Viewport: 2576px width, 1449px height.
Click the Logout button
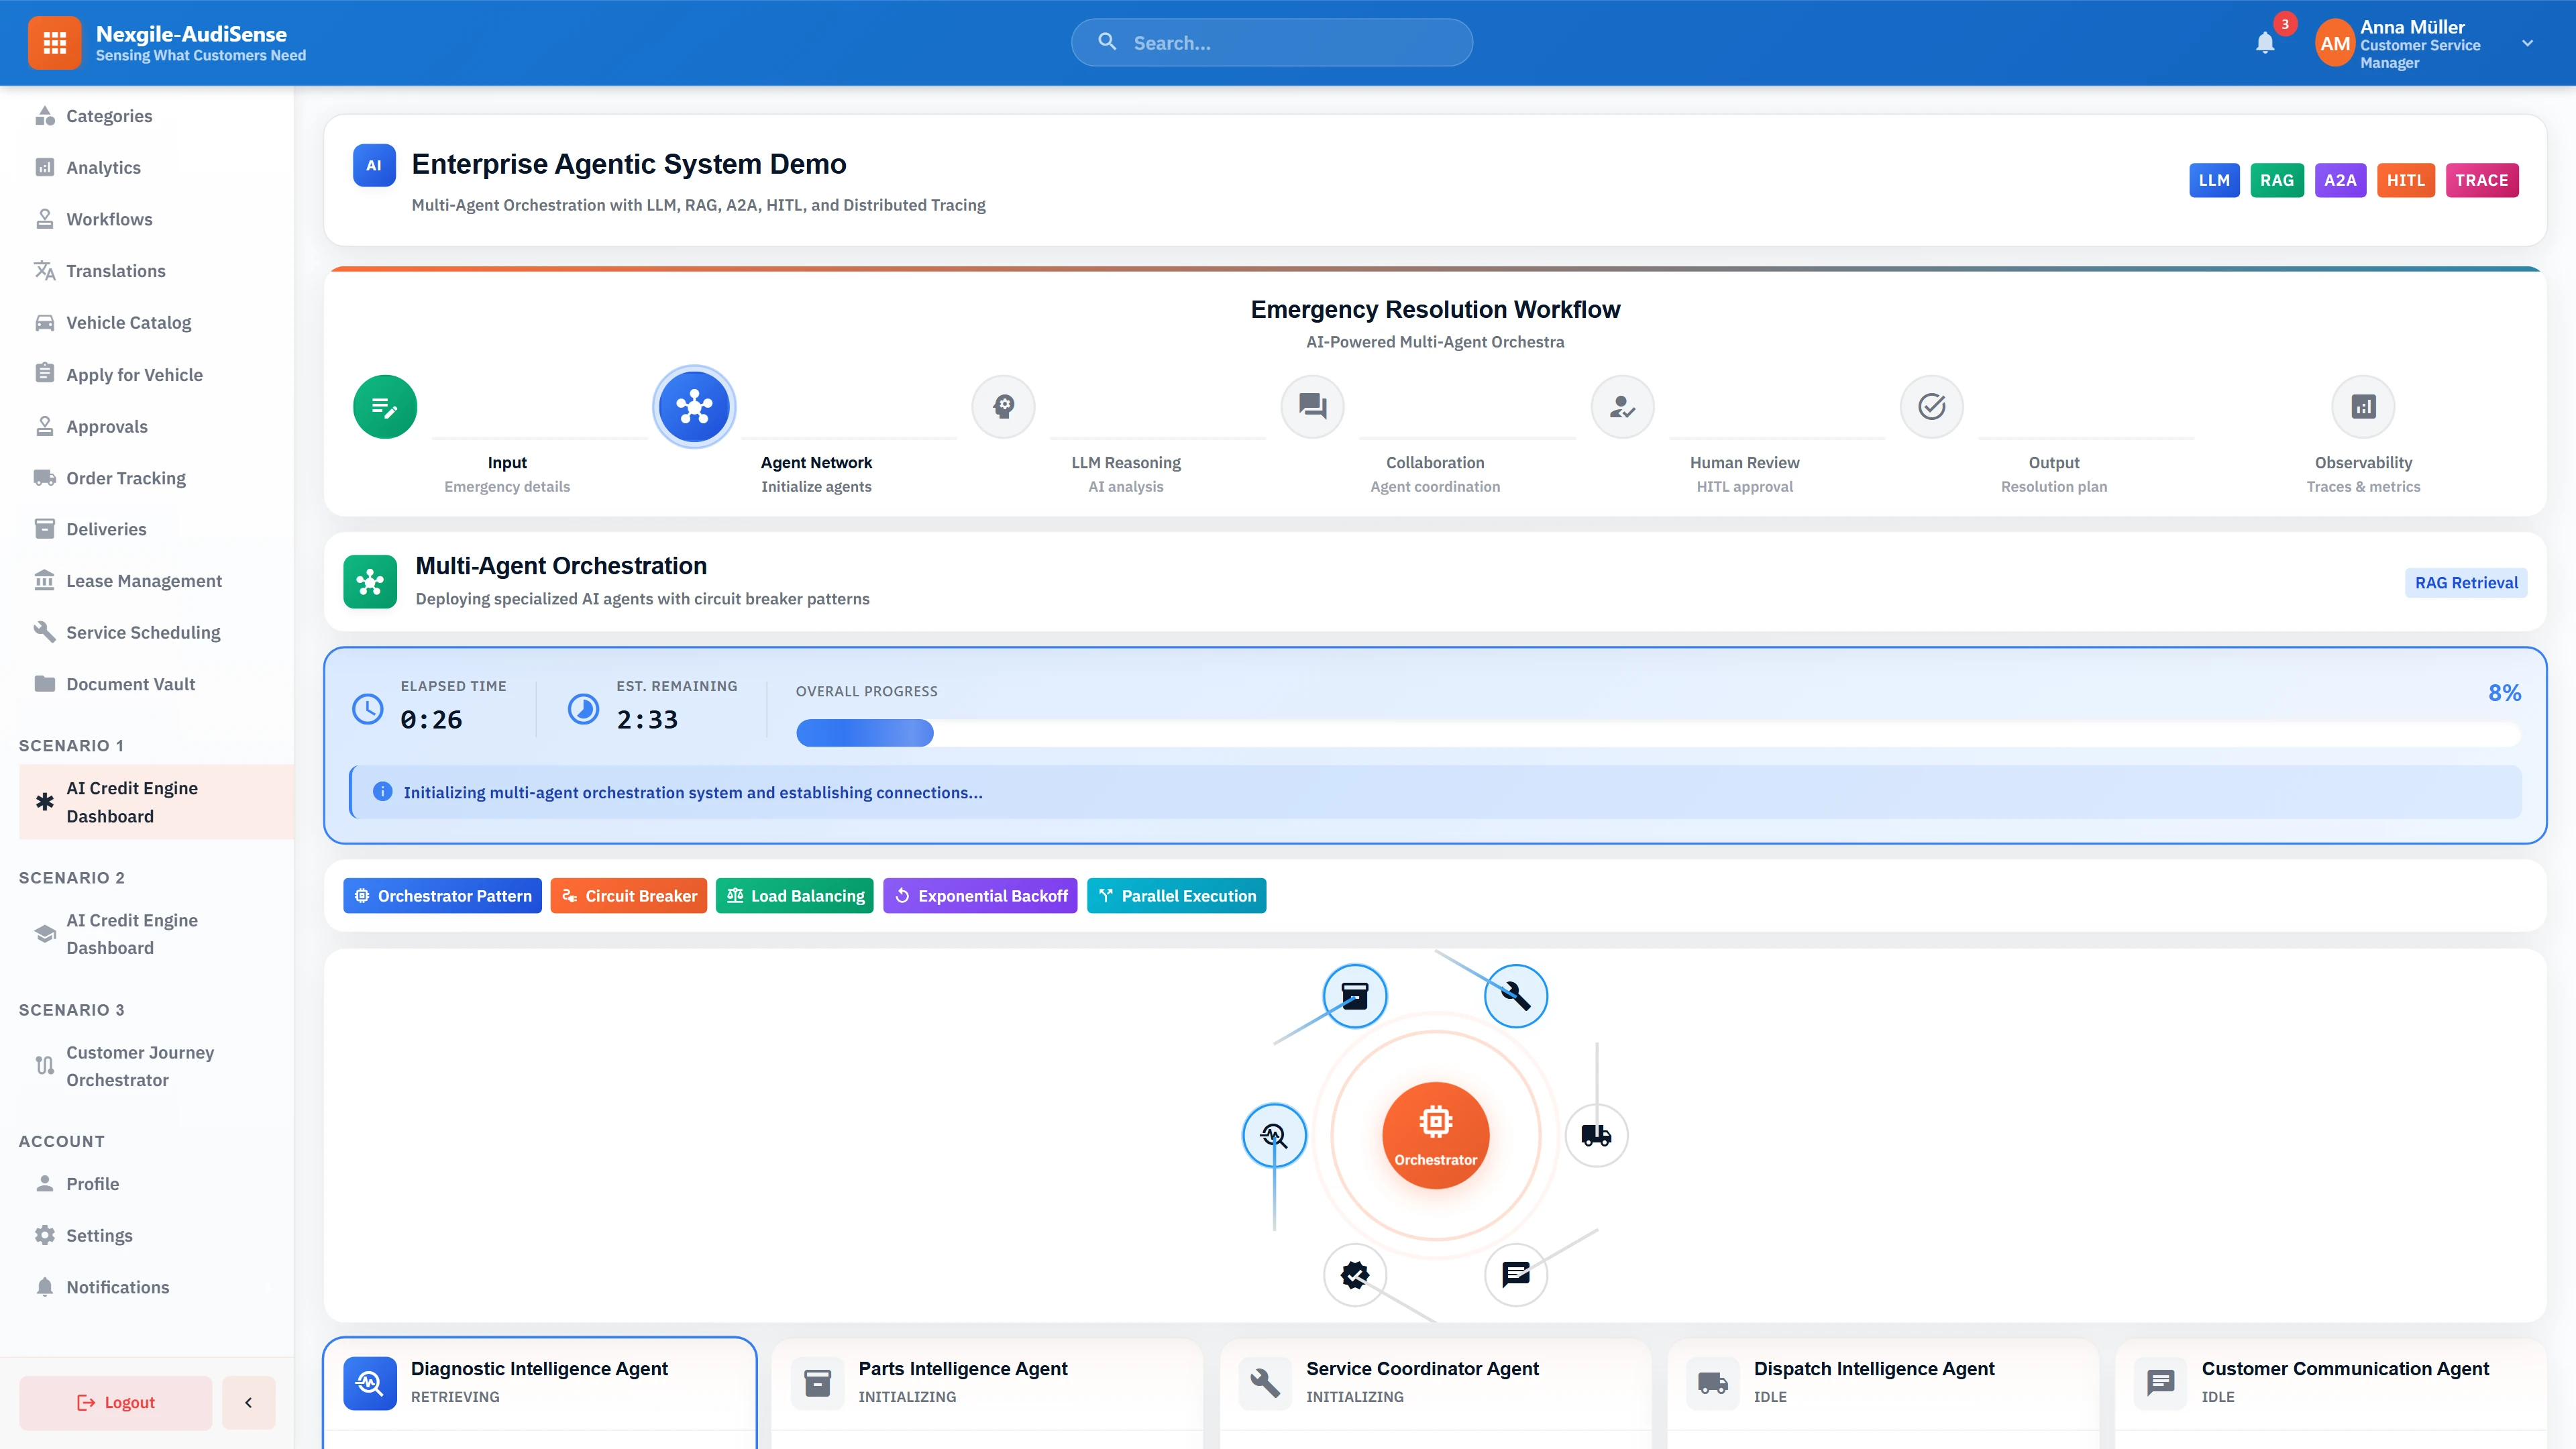(x=115, y=1402)
